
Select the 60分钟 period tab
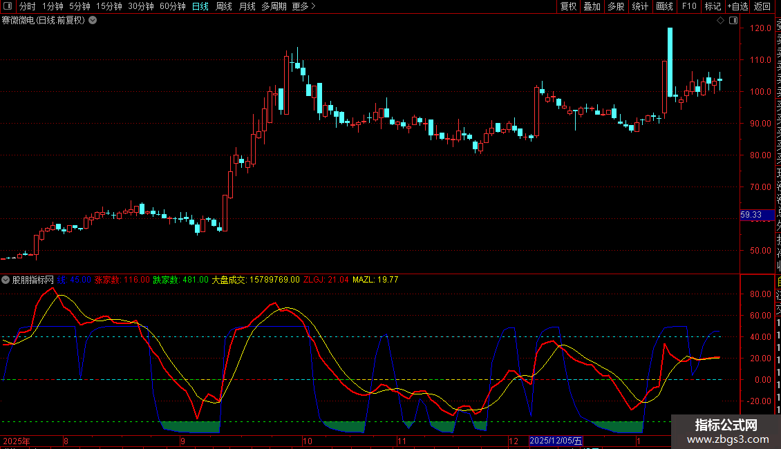[x=173, y=6]
